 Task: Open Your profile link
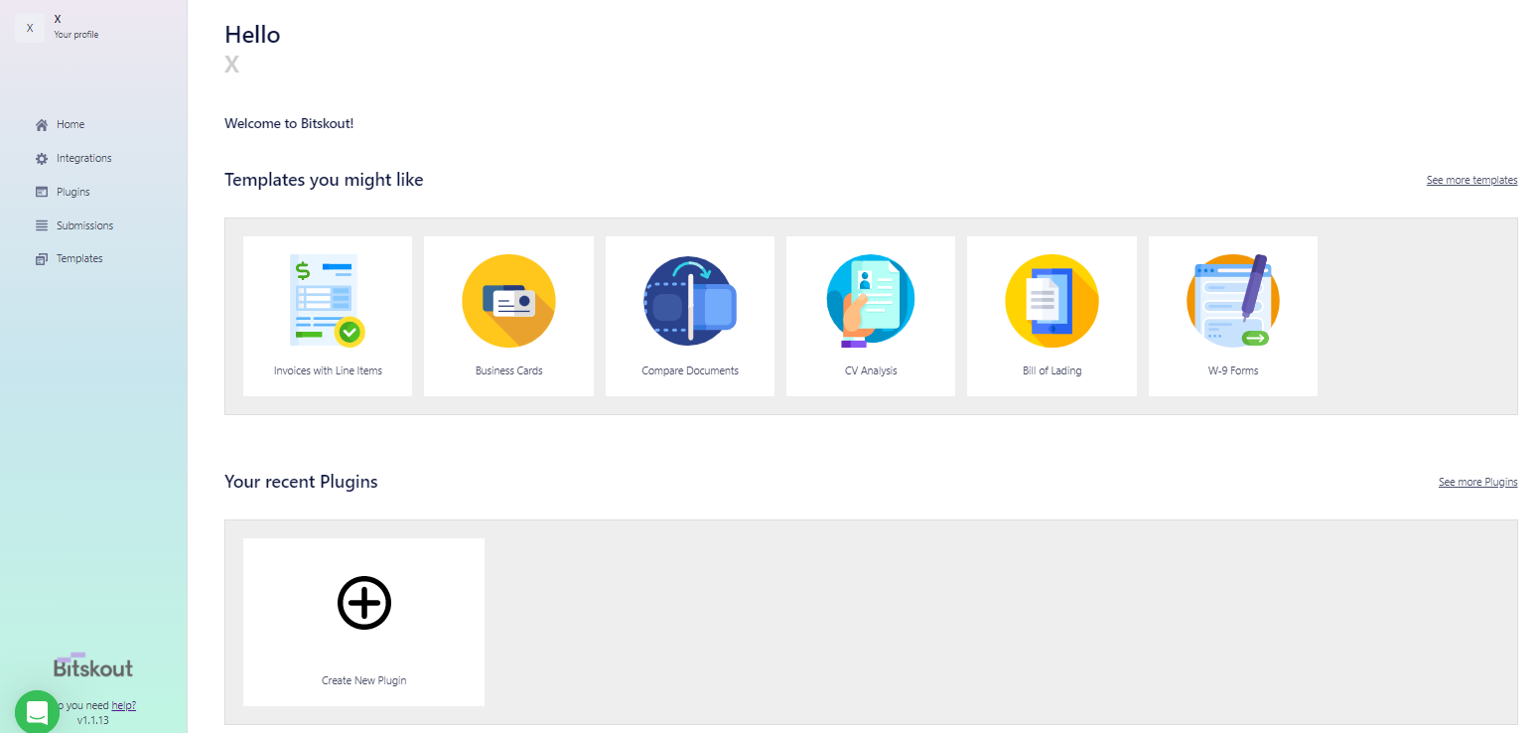[x=76, y=35]
